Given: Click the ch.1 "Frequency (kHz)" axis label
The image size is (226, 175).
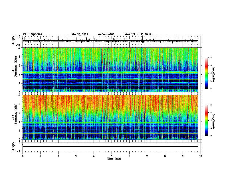Looking at the screenshot, I should (16, 66).
